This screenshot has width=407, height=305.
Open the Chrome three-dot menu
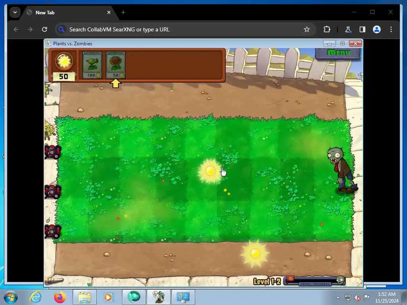pyautogui.click(x=391, y=29)
